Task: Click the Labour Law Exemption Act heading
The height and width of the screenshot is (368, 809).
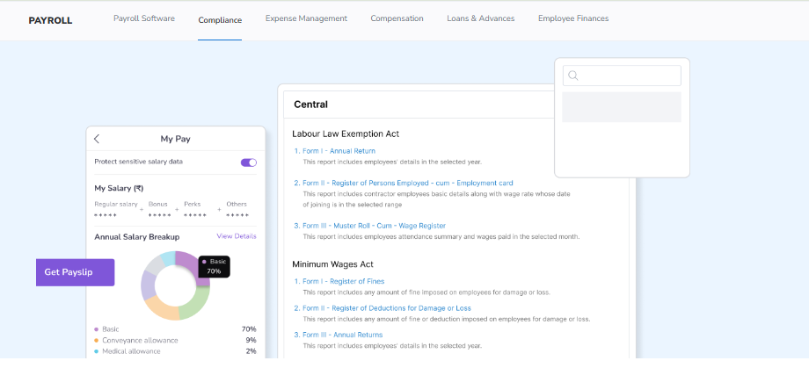Action: coord(346,134)
